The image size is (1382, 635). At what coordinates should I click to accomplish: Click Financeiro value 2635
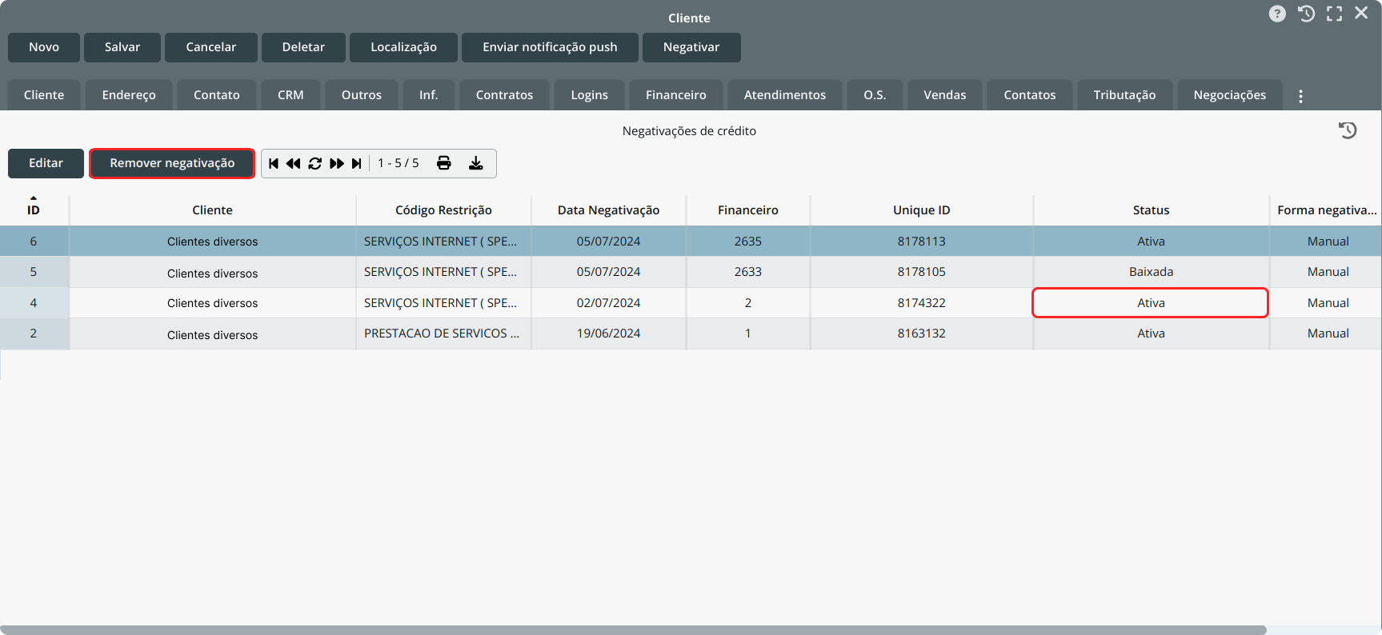tap(748, 242)
